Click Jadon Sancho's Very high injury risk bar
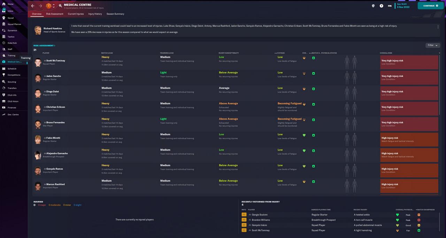 pos(409,78)
